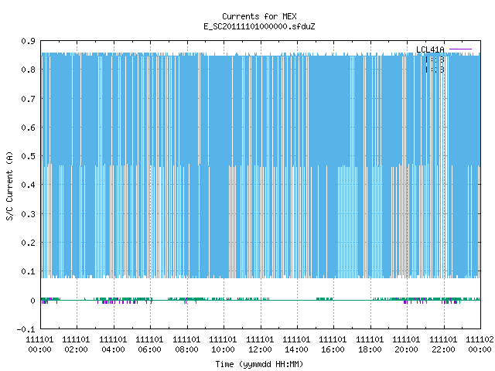
Task: Click the 0.7 y-axis tick label
Action: point(28,99)
